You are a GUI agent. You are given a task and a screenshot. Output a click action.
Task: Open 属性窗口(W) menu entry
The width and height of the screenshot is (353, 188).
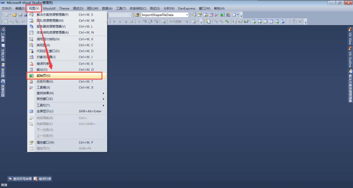click(x=67, y=142)
